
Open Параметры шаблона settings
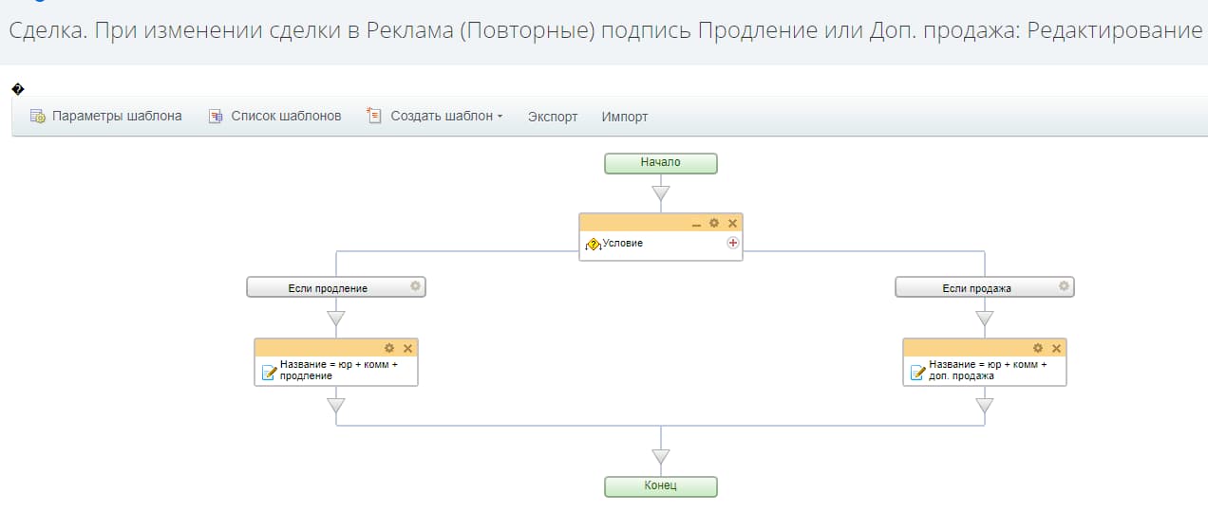pos(105,117)
